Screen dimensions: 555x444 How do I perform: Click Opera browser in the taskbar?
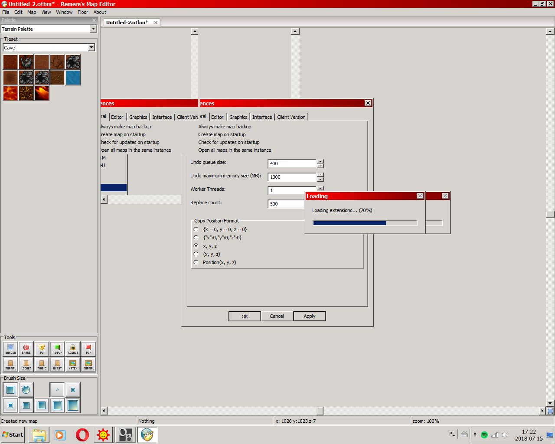(x=82, y=434)
